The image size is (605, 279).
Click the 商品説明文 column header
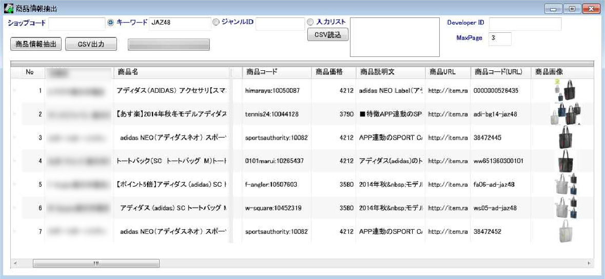click(x=391, y=72)
